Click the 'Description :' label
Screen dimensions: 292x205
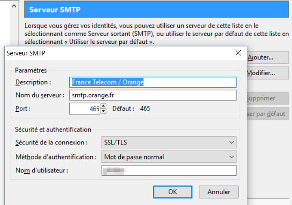point(33,82)
